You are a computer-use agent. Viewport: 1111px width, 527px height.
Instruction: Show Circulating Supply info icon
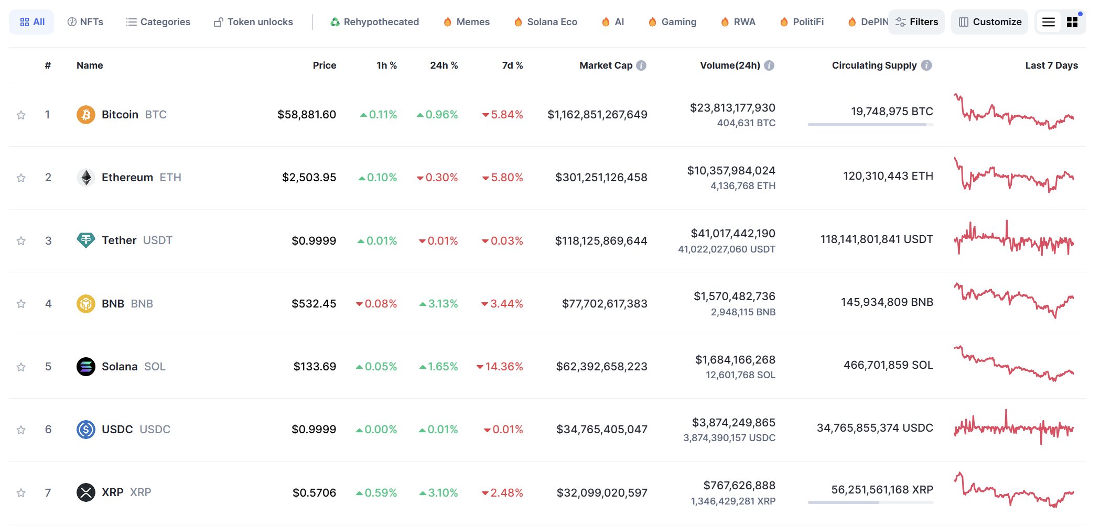click(x=926, y=65)
